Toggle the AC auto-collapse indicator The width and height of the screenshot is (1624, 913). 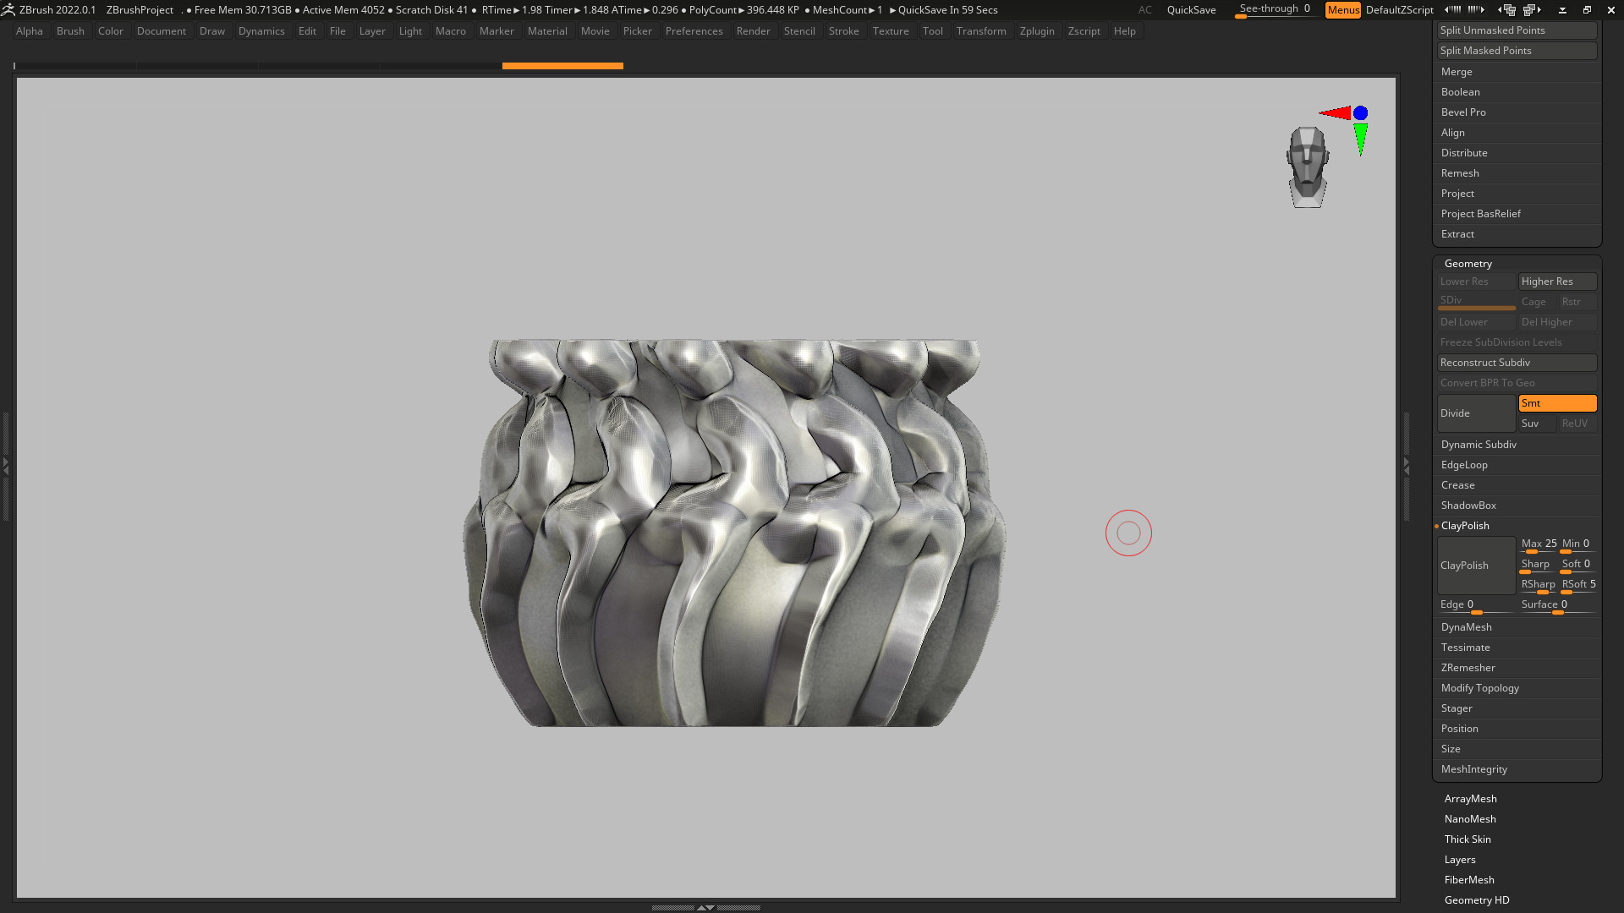pos(1145,10)
